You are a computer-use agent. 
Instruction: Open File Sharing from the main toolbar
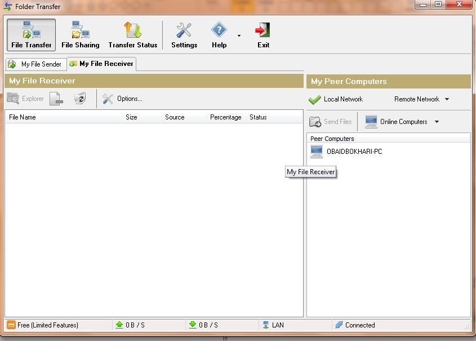[81, 35]
